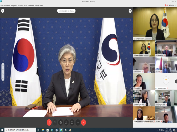Click the 'Anwendung(en) von Young...' label
The width and height of the screenshot is (177, 132).
[x=66, y=11]
